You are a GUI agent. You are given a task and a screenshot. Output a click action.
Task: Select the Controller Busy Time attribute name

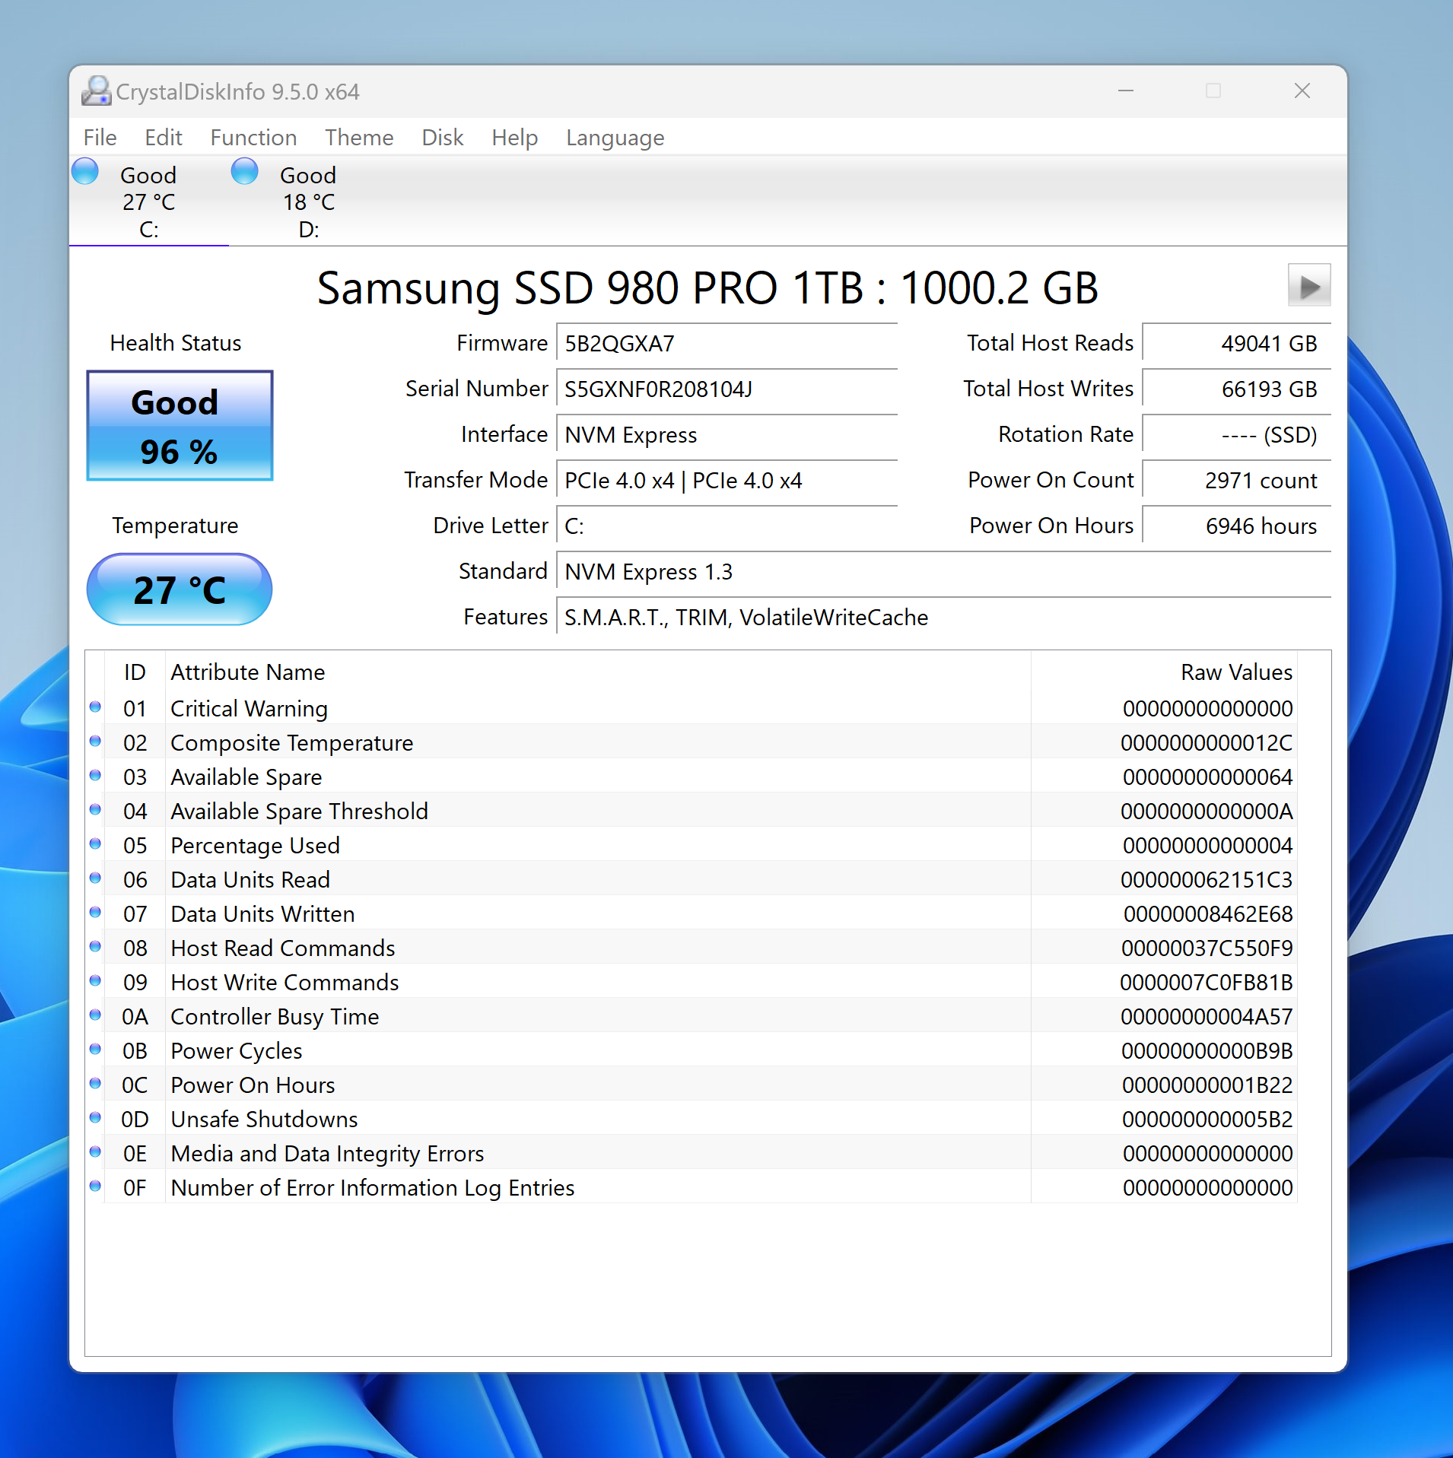[x=275, y=1017]
